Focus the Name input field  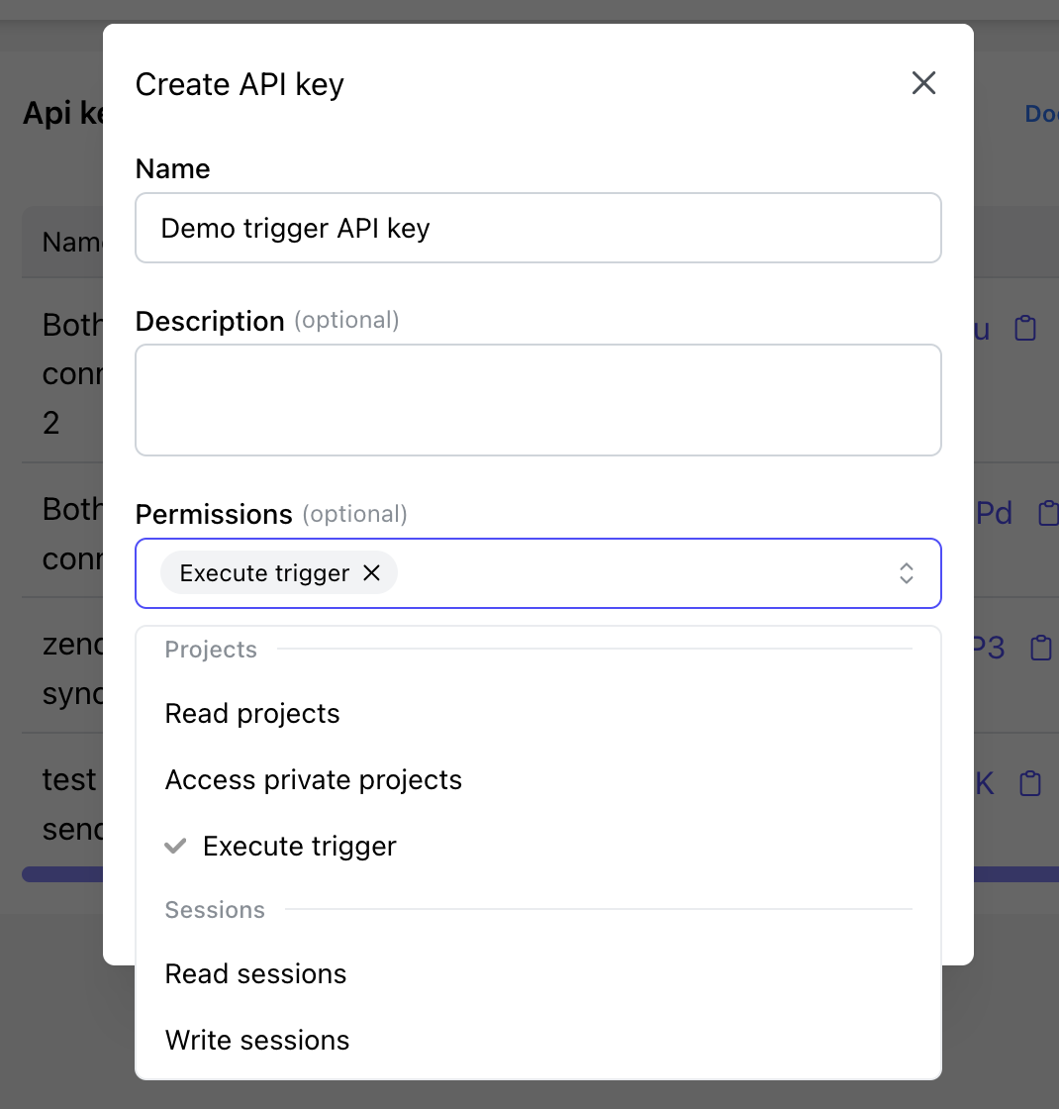pyautogui.click(x=537, y=229)
